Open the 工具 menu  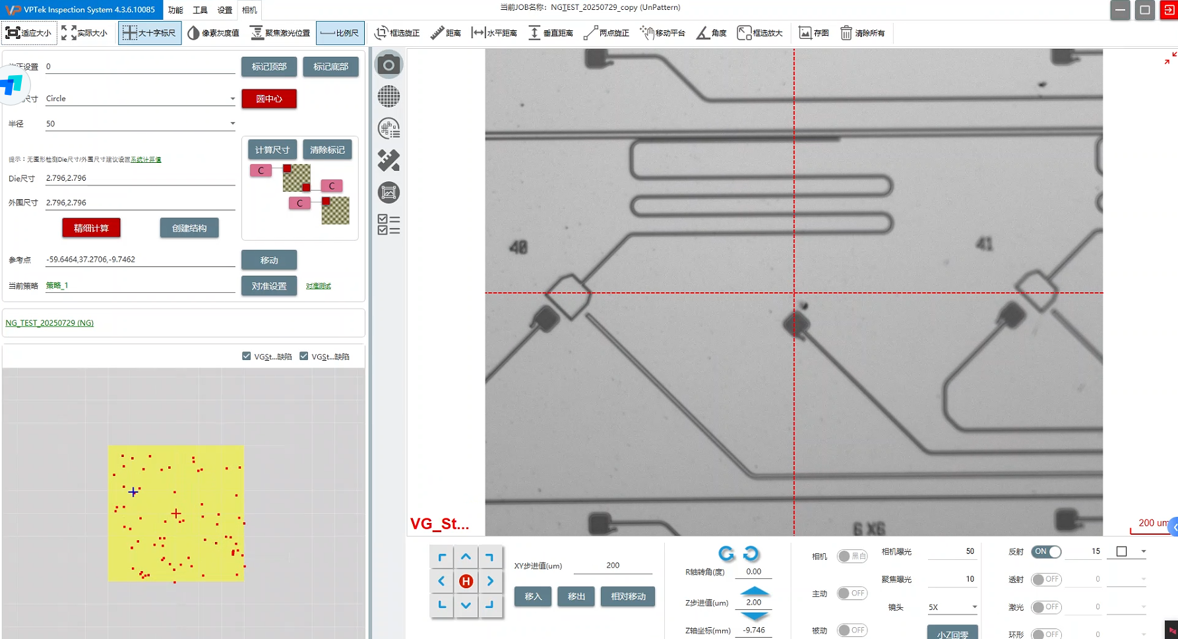pyautogui.click(x=200, y=10)
